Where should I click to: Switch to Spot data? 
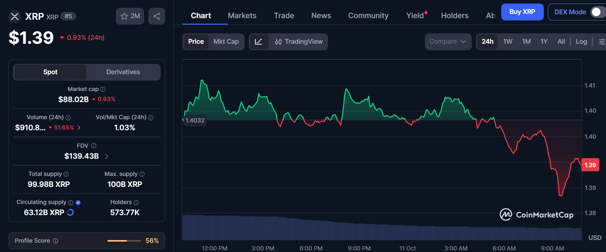pos(50,72)
